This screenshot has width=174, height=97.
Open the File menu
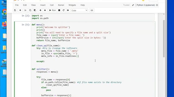[17, 5]
